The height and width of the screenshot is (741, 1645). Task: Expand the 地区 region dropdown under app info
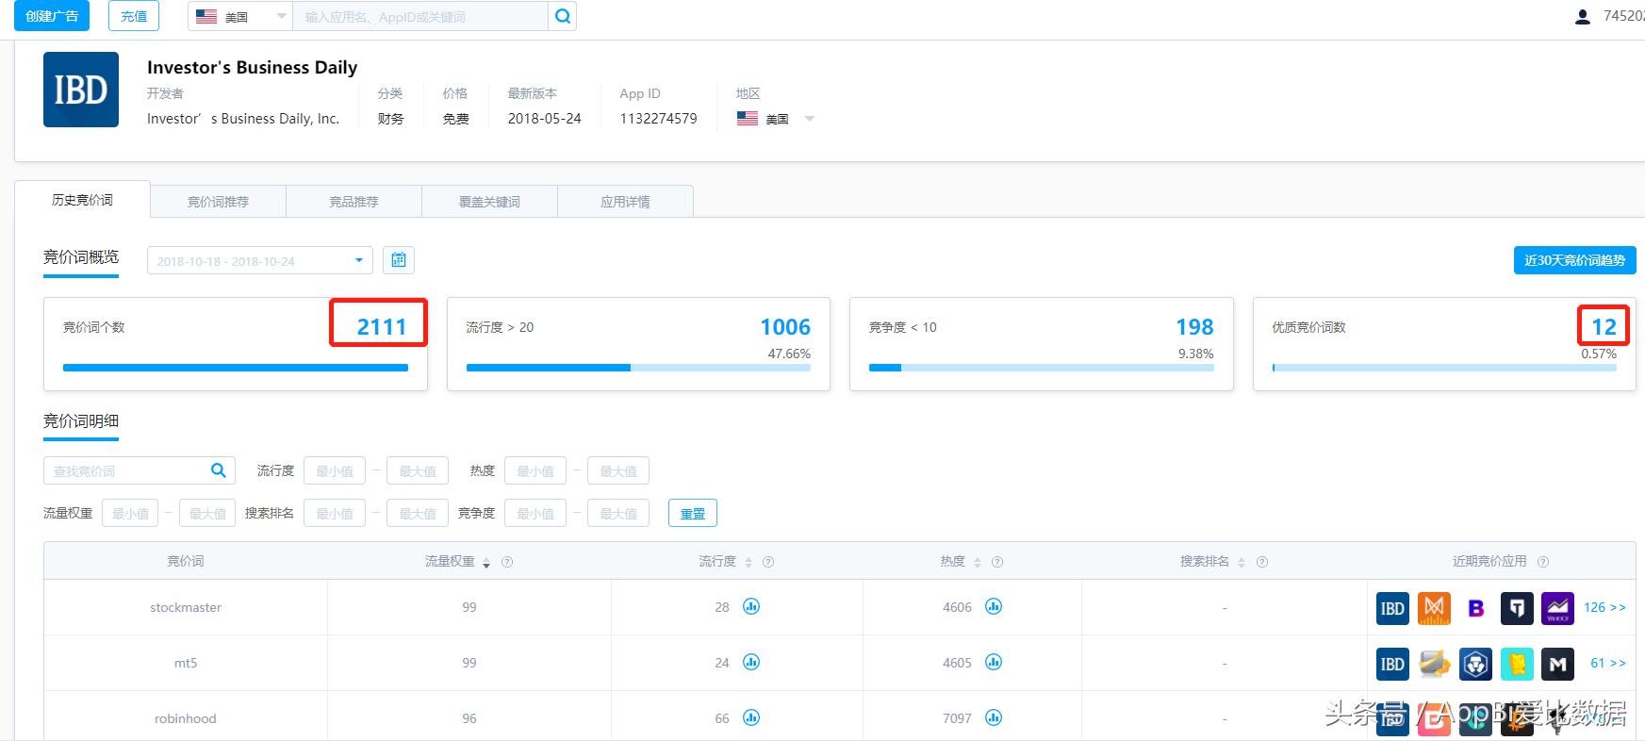click(x=809, y=119)
